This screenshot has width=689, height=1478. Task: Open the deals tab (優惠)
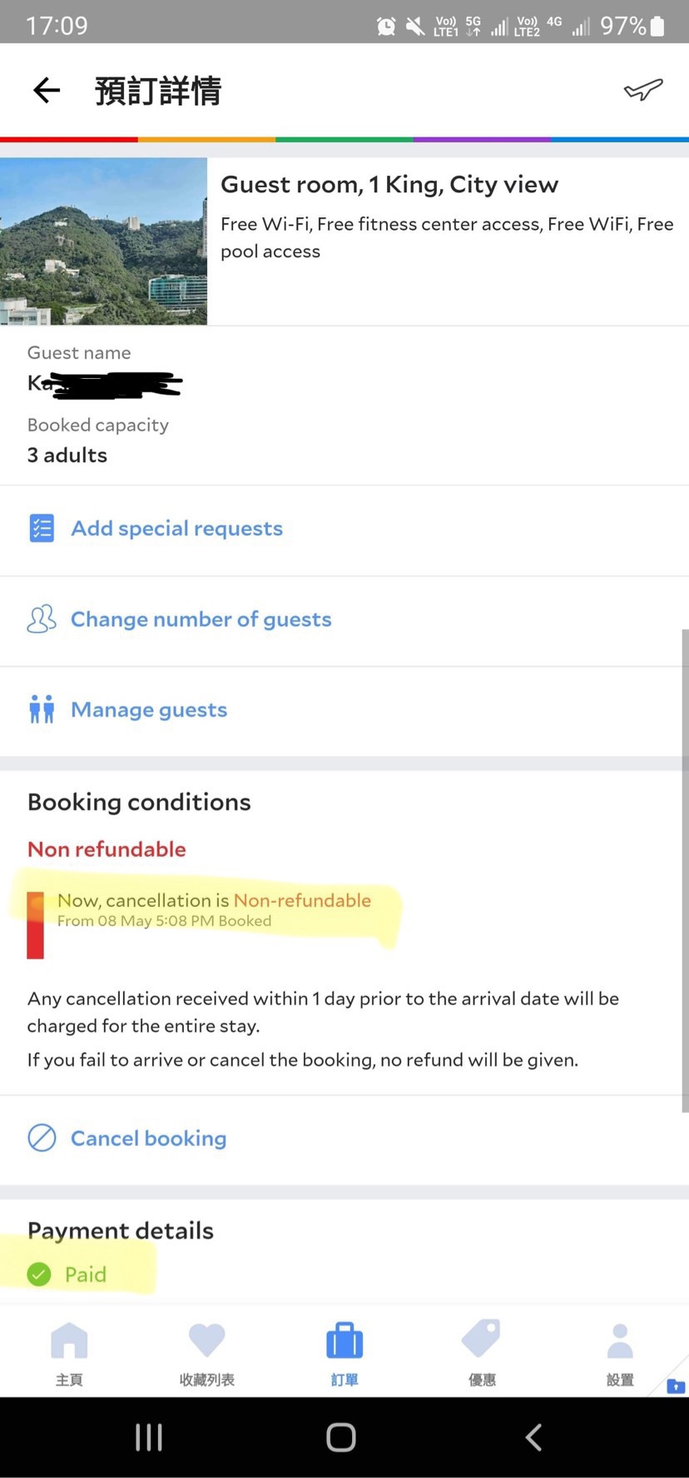482,1354
